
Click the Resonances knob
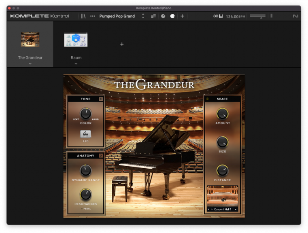point(86,194)
